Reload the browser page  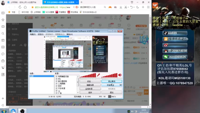(x=20, y=7)
